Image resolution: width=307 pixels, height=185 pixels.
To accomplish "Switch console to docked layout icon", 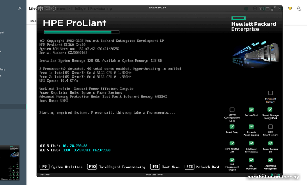I will tap(261, 8).
